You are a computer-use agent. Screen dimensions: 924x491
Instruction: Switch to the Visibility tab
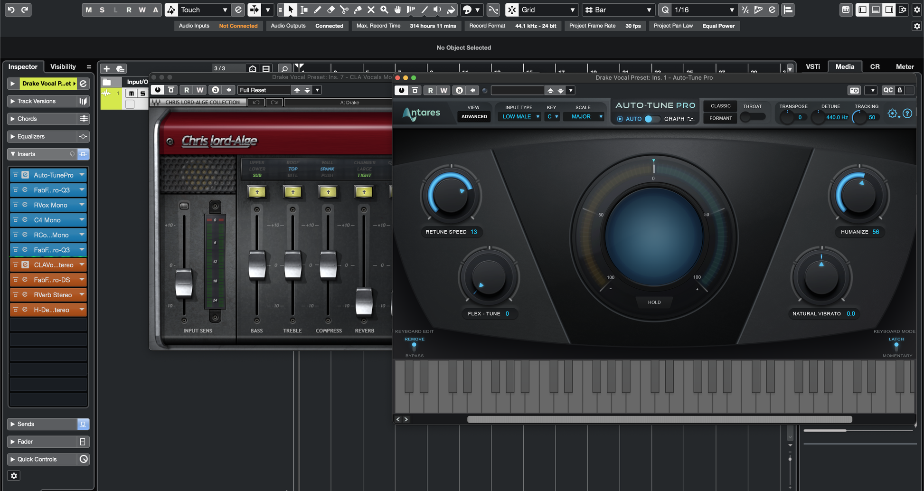pyautogui.click(x=63, y=67)
